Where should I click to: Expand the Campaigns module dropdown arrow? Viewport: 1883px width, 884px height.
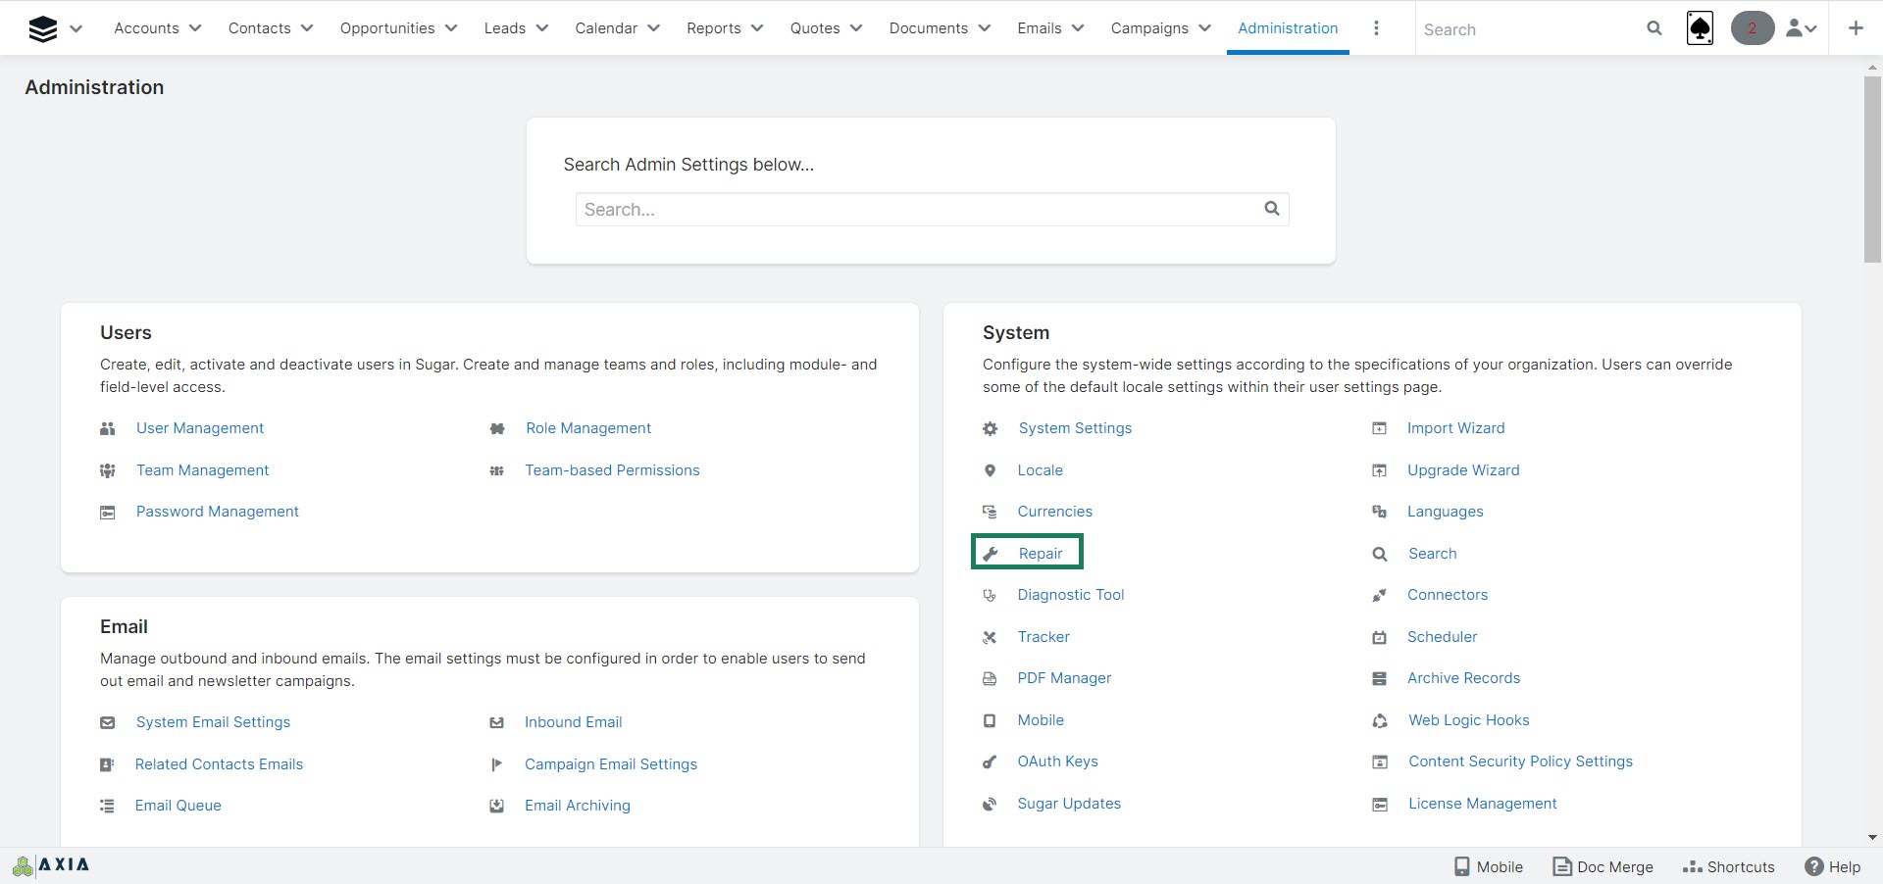[x=1204, y=28]
